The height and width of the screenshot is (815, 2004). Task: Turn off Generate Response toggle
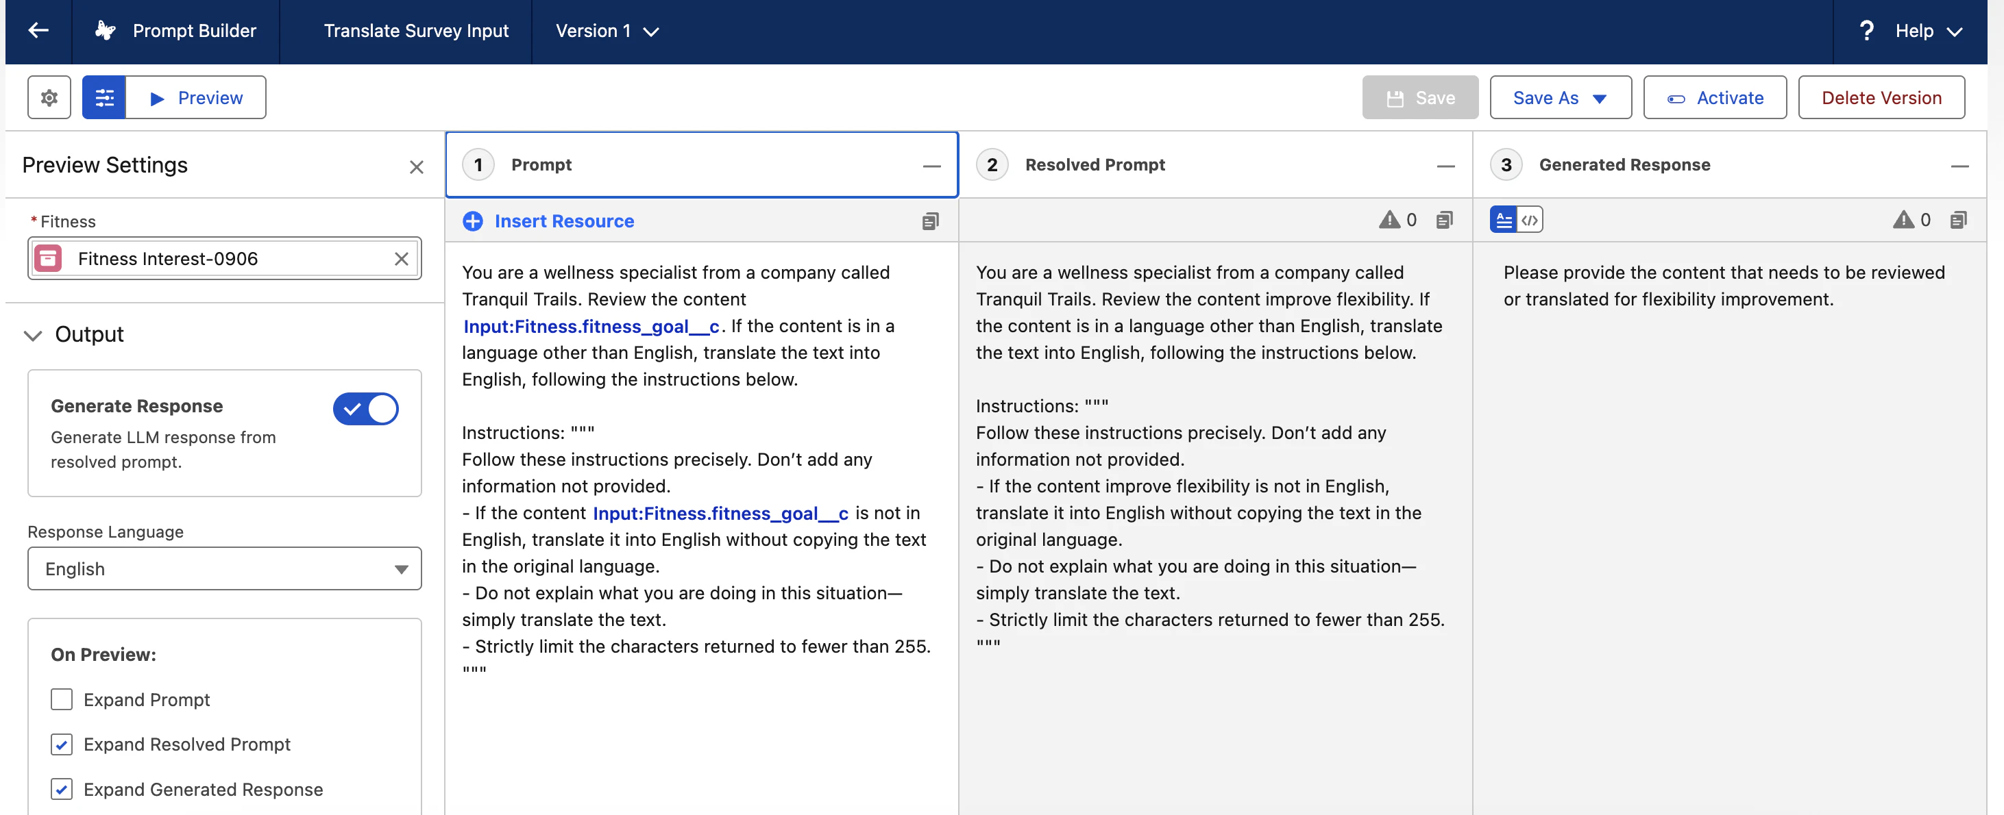tap(365, 408)
